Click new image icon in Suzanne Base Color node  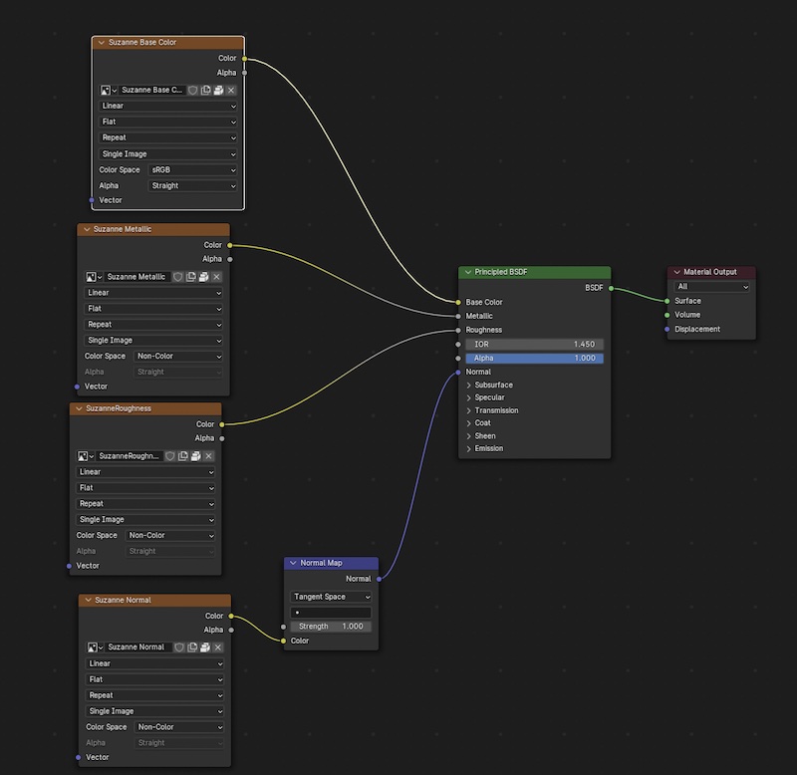click(x=206, y=90)
